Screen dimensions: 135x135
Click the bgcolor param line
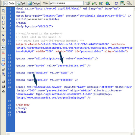47,80
